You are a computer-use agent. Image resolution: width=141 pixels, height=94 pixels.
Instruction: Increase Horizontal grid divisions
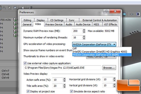click(114, 78)
